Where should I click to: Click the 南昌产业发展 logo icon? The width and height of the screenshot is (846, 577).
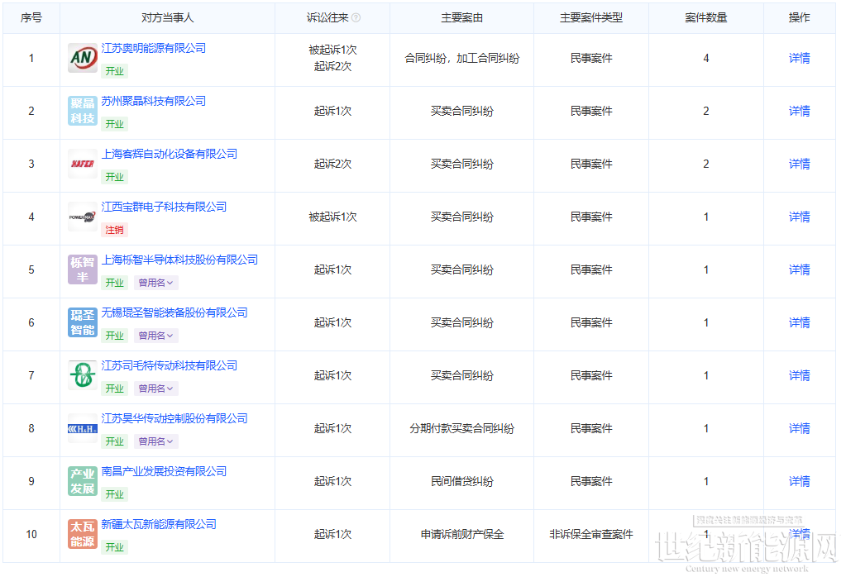pyautogui.click(x=83, y=481)
